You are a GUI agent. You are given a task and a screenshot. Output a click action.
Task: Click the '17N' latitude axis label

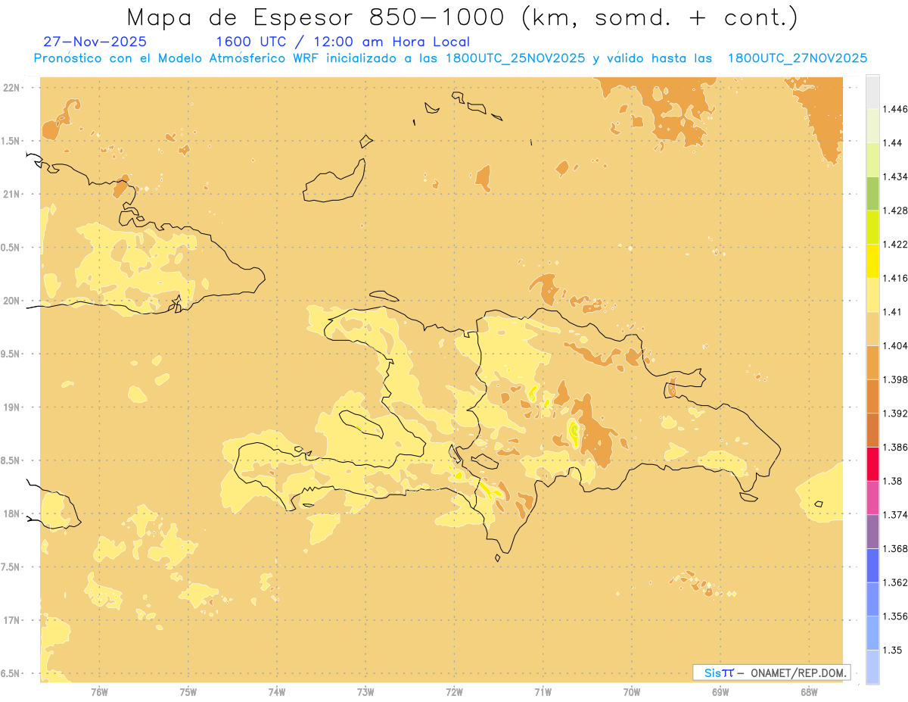[11, 620]
